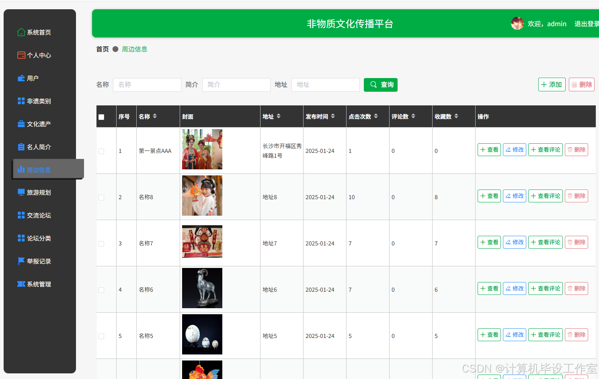Screen dimensions: 599x379
Task: Go to 首页 breadcrumb
Action: click(x=103, y=49)
